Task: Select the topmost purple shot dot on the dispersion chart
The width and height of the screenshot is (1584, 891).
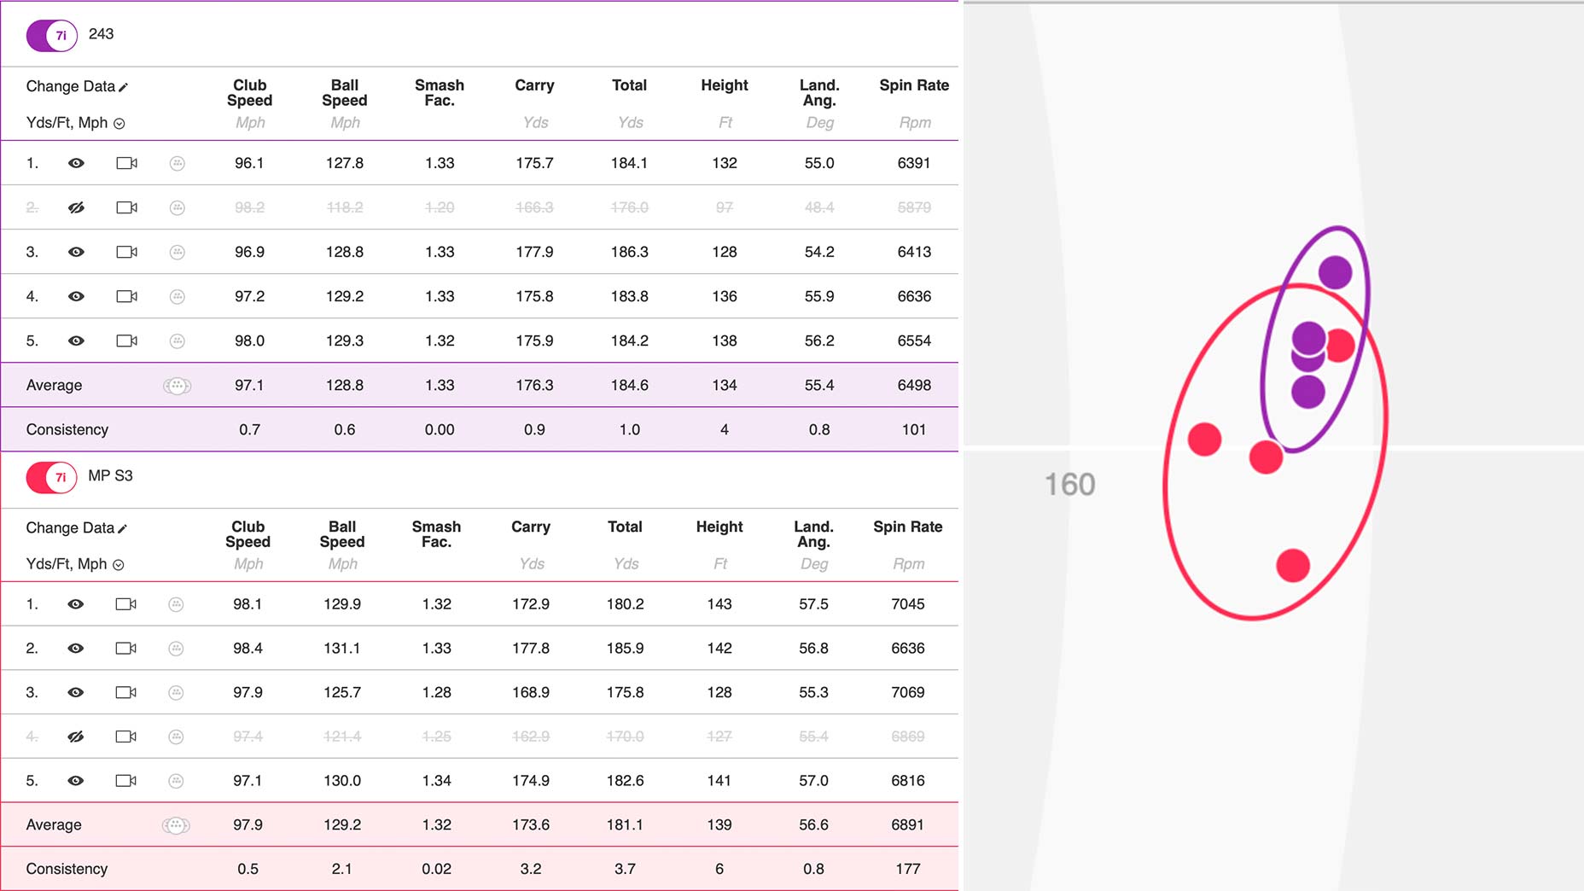Action: coord(1335,273)
